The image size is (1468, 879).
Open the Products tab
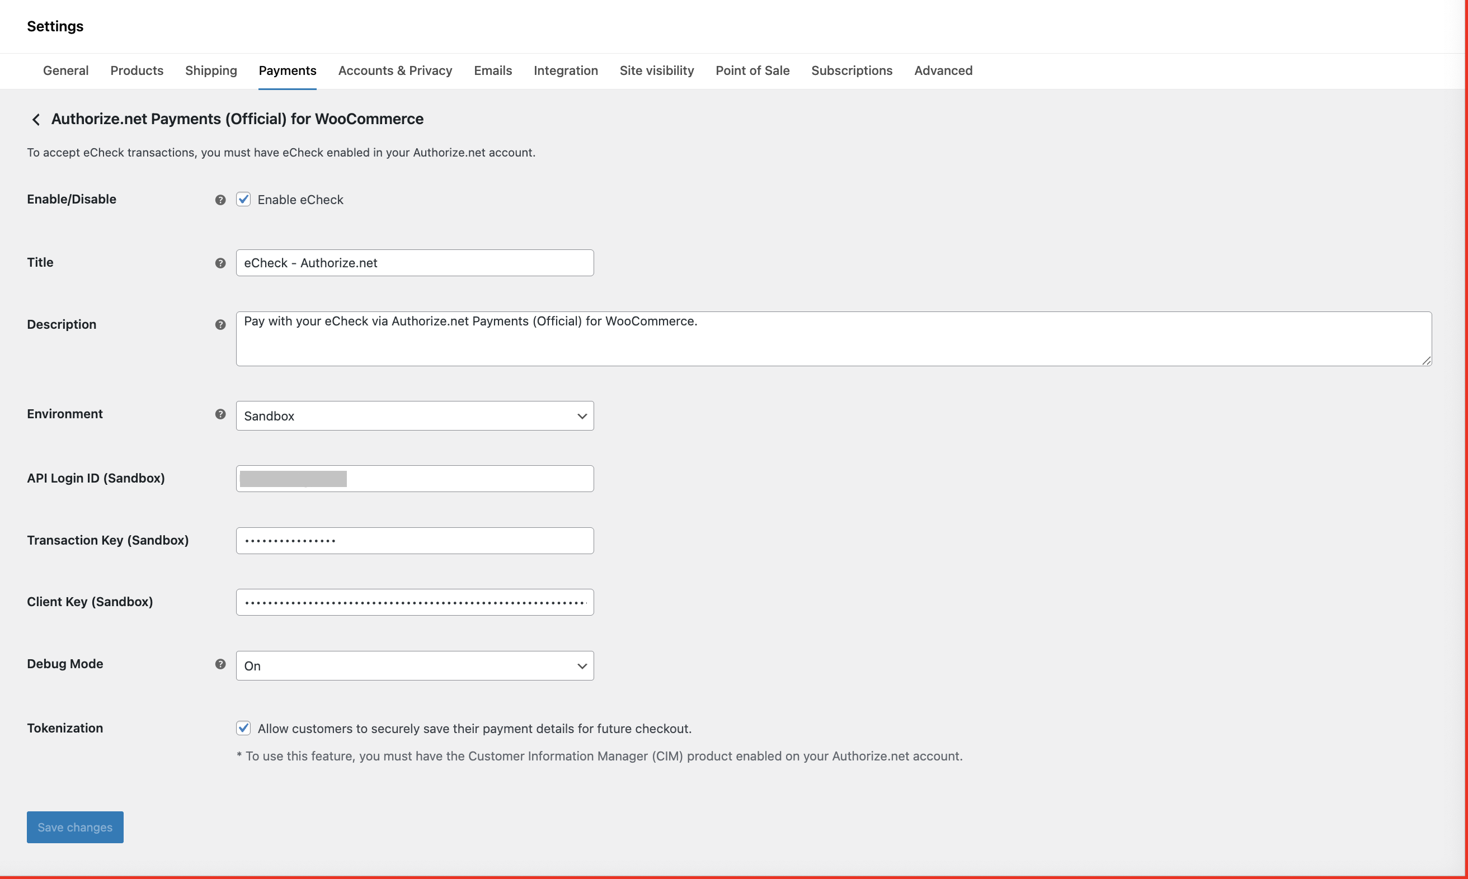[x=137, y=70]
